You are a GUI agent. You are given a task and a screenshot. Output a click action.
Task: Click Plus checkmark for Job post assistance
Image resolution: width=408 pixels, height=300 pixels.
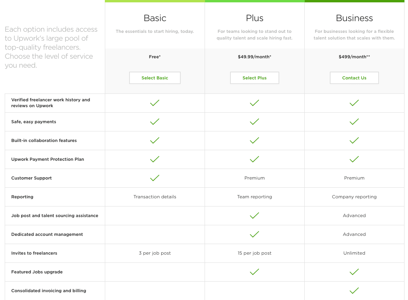[254, 216]
